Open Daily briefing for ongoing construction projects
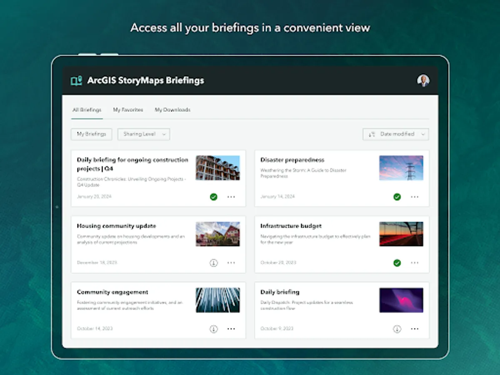The height and width of the screenshot is (375, 500). point(132,165)
